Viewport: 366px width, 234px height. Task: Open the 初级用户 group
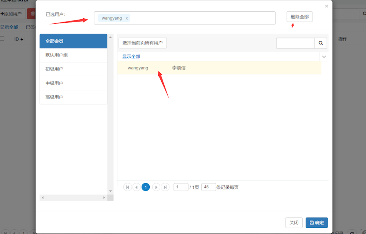(73, 69)
